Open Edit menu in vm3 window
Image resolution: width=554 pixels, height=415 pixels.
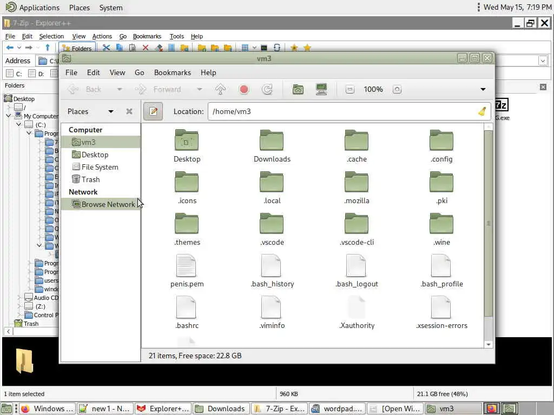click(x=93, y=72)
